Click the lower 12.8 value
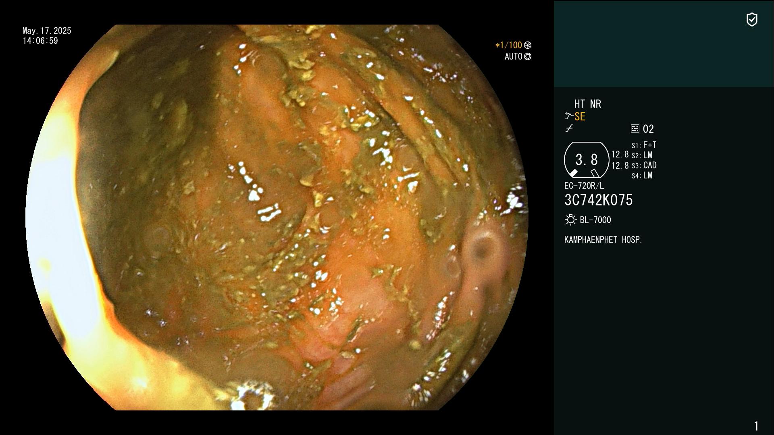The width and height of the screenshot is (774, 435). [x=620, y=166]
